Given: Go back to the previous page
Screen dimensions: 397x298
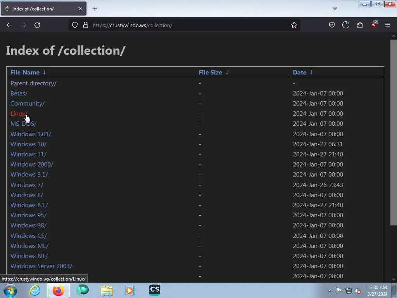Looking at the screenshot, I should coord(9,25).
